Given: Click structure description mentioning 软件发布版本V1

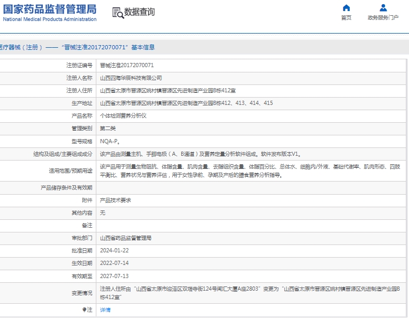Looking at the screenshot, I should coord(201,154).
